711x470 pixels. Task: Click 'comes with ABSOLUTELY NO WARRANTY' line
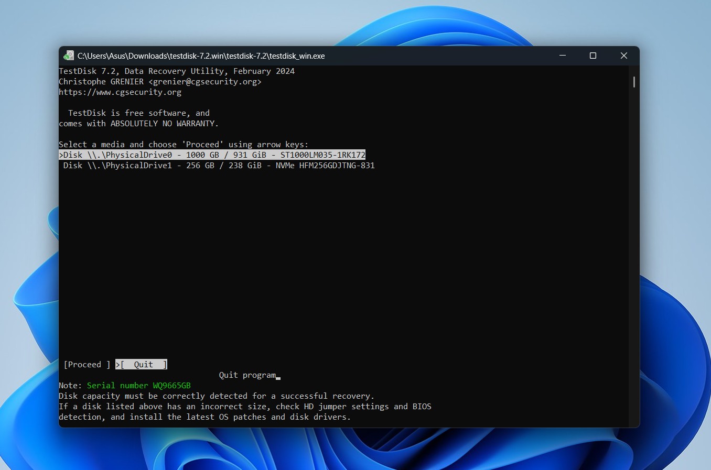138,124
